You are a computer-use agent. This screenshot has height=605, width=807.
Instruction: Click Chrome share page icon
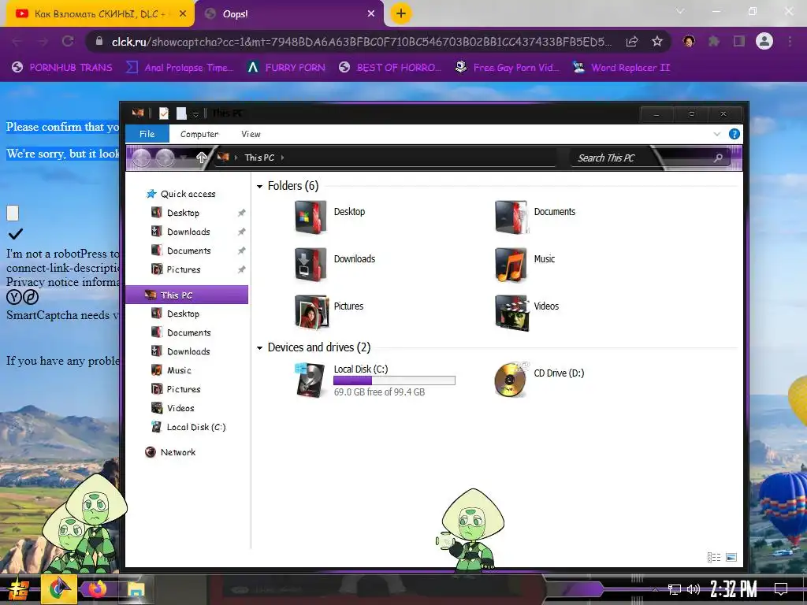[x=632, y=41]
